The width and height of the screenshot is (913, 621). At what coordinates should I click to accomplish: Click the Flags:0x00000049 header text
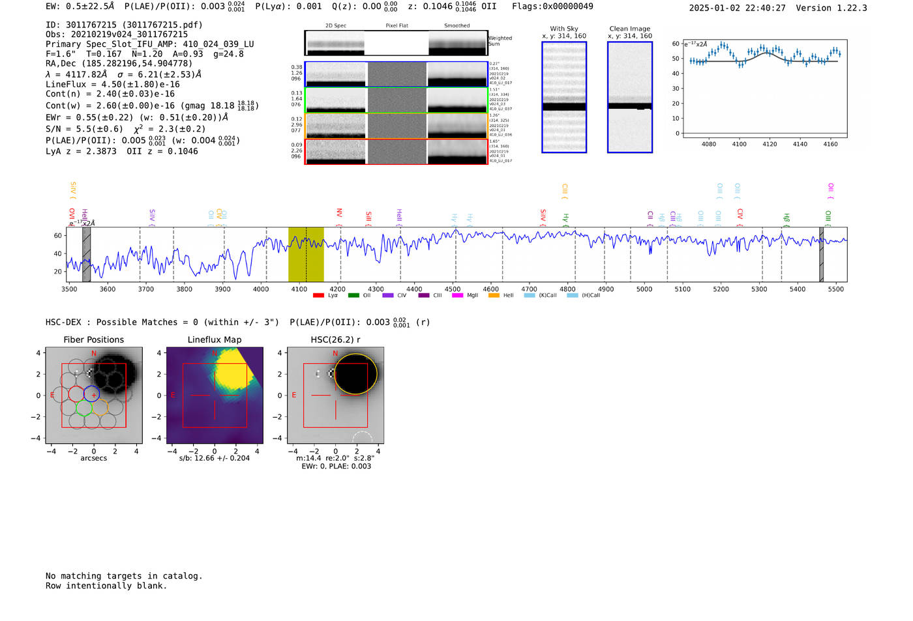(x=552, y=7)
